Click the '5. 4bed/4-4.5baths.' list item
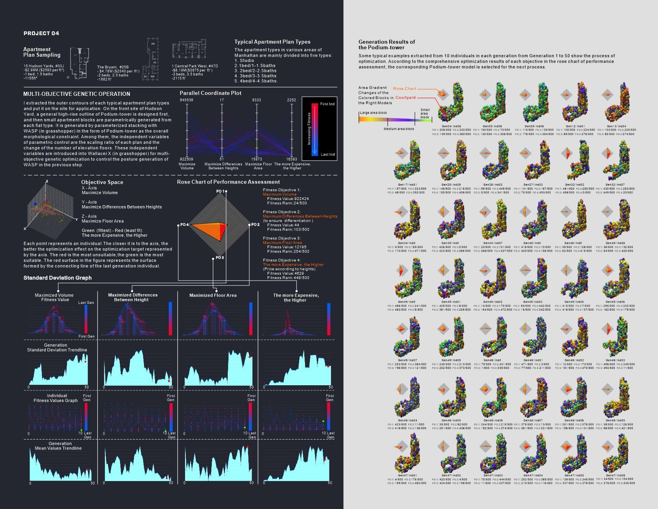 tap(256, 81)
